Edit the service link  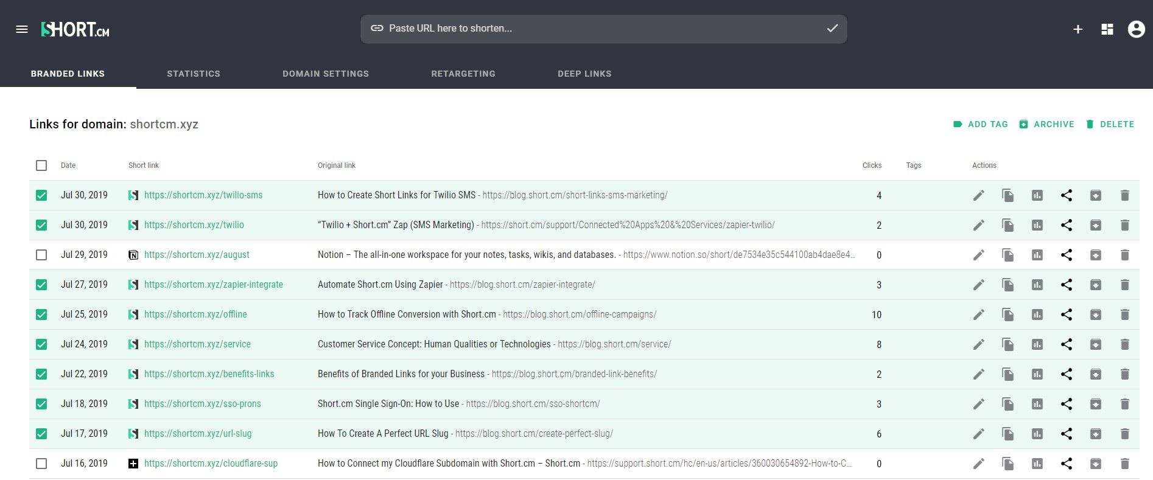[x=978, y=344]
